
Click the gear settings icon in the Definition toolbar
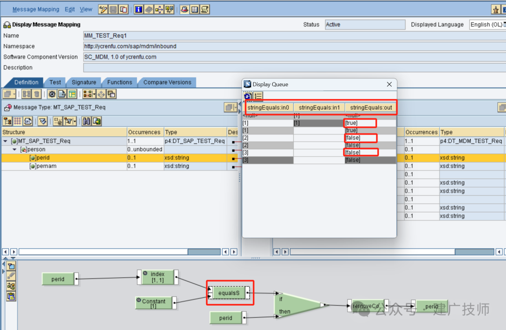click(x=52, y=94)
